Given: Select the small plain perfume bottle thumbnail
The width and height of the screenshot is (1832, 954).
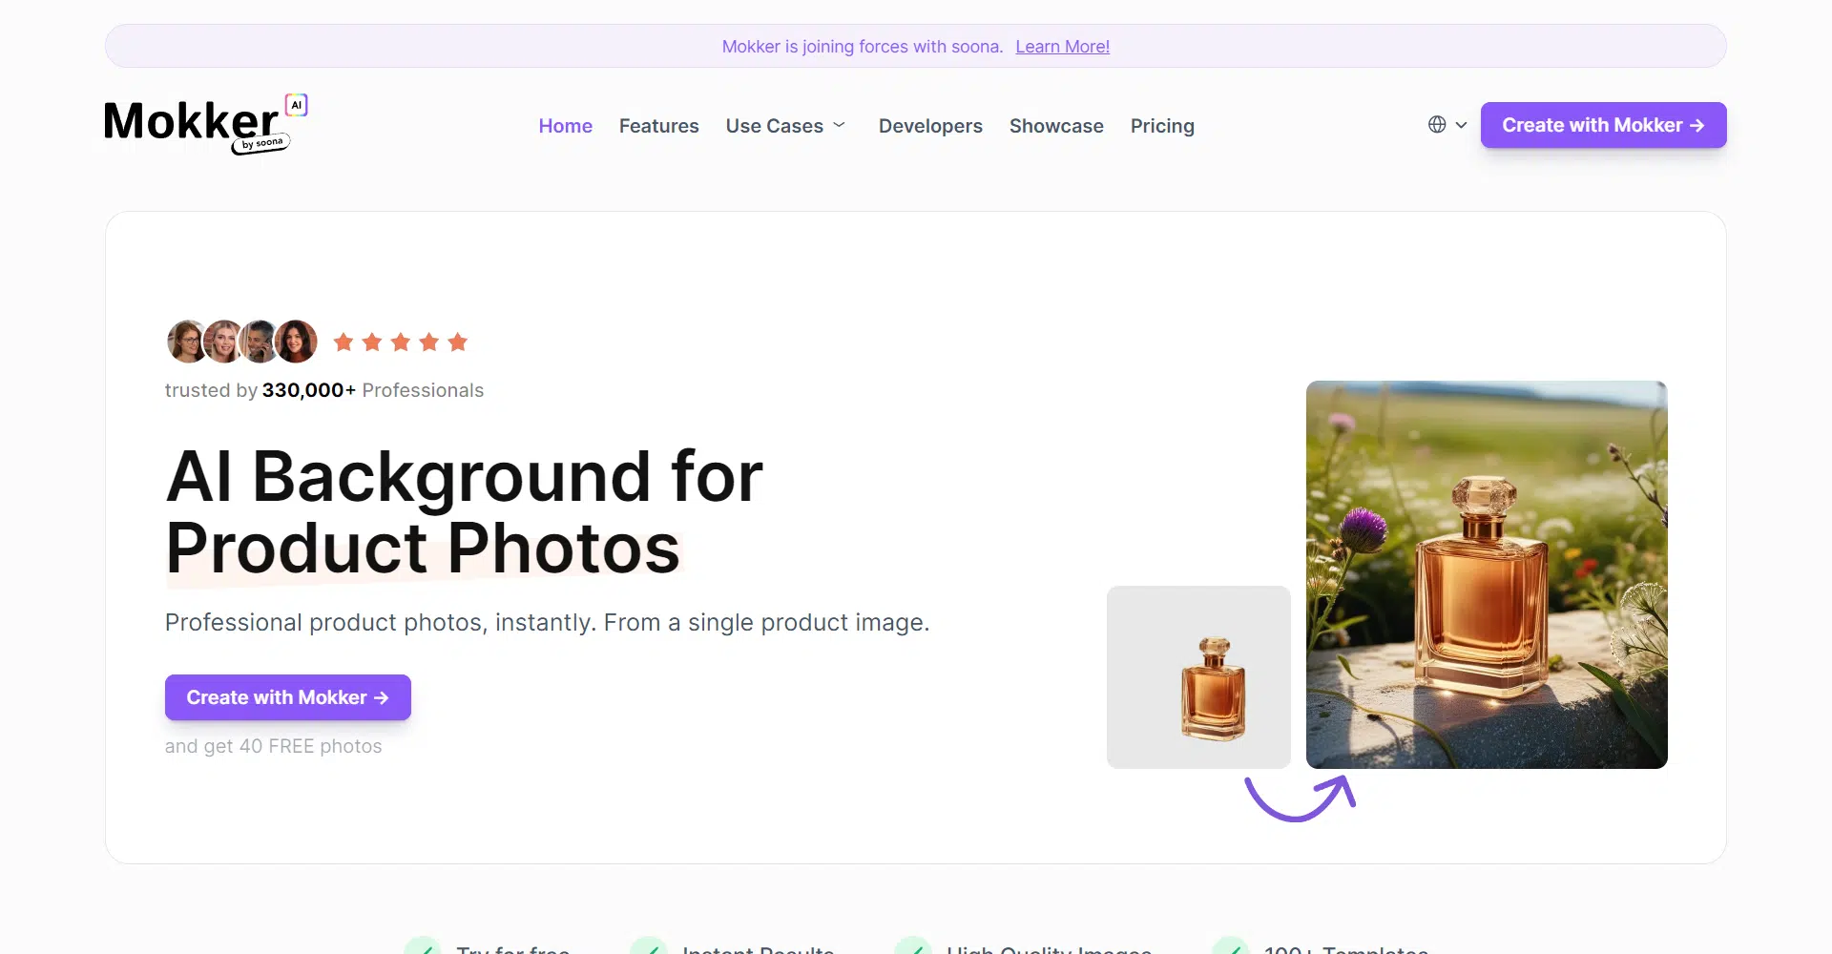Looking at the screenshot, I should point(1198,677).
